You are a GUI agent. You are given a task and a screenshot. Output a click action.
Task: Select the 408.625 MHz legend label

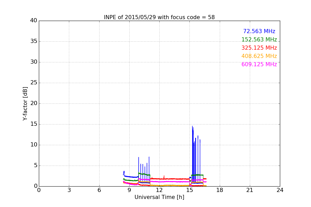coord(259,56)
